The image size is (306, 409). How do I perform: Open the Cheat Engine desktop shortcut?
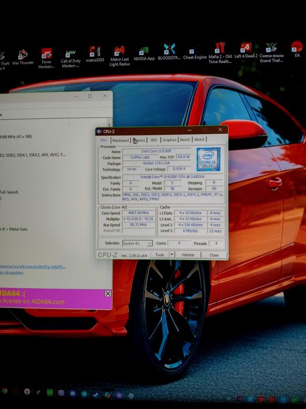point(195,54)
